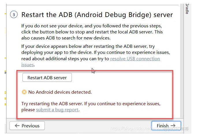Click the first paragraph about restarting local ADB

pos(92,32)
